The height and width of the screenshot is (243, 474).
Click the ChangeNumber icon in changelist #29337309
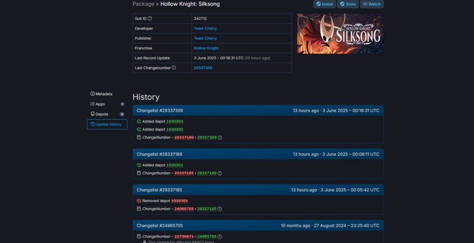[139, 137]
